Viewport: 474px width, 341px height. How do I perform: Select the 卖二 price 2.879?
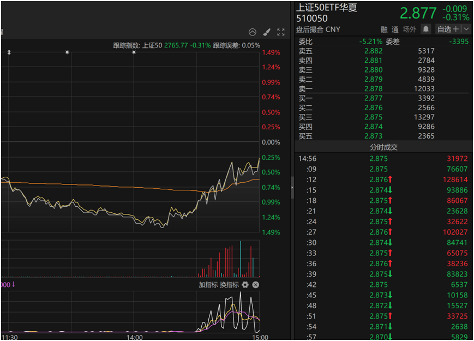pos(373,79)
